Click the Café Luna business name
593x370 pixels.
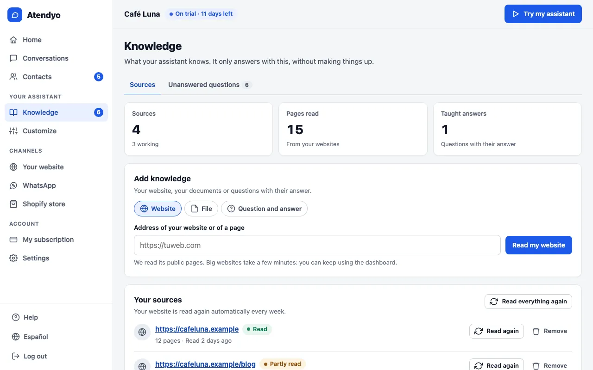point(142,14)
